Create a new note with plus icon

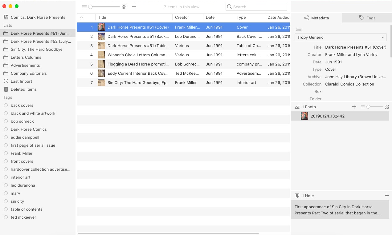[x=387, y=196]
